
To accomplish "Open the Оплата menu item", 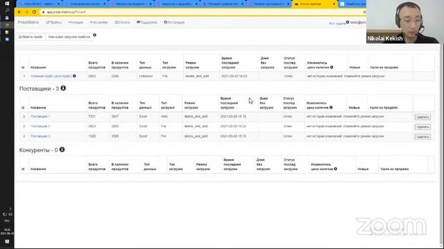I will (x=122, y=22).
